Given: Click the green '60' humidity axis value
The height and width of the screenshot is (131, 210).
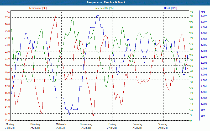Looking at the screenshot, I should click(192, 54).
